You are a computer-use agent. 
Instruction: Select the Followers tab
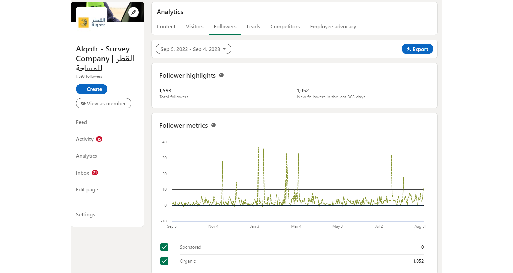click(x=225, y=27)
